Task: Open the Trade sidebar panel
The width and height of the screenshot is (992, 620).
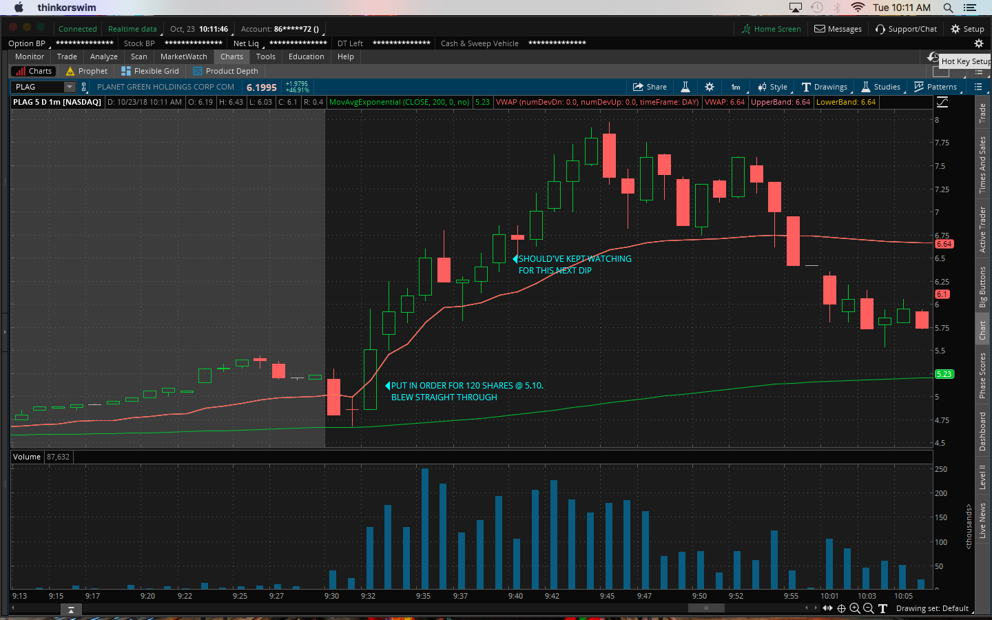Action: [x=982, y=113]
